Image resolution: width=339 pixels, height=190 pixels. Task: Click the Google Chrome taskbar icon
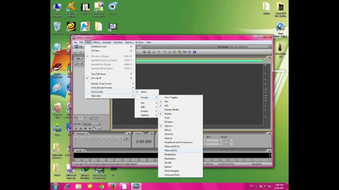[x=101, y=186]
